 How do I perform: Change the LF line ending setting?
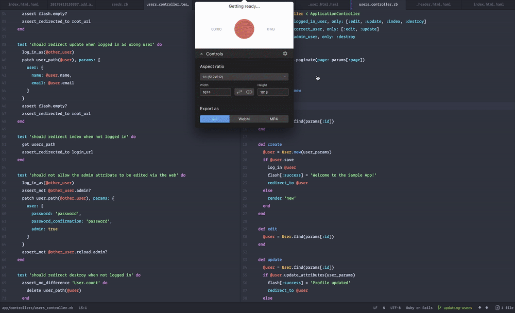(375, 308)
